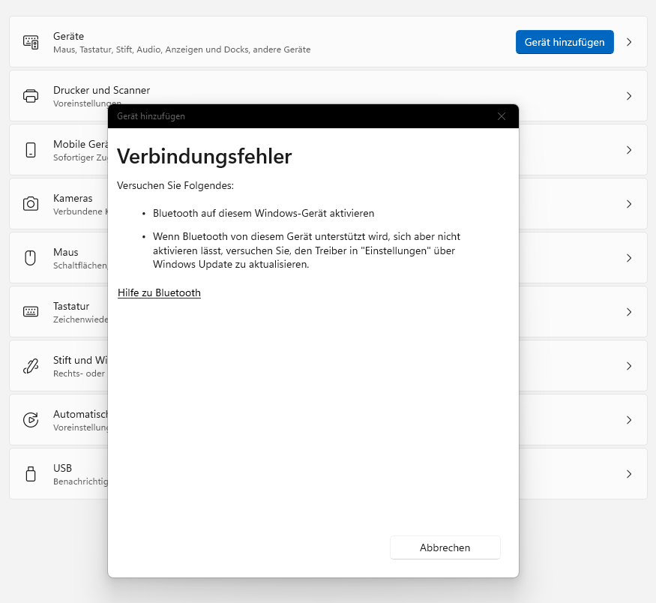Click the Mobile Geräte phone icon
The image size is (656, 603).
31,150
